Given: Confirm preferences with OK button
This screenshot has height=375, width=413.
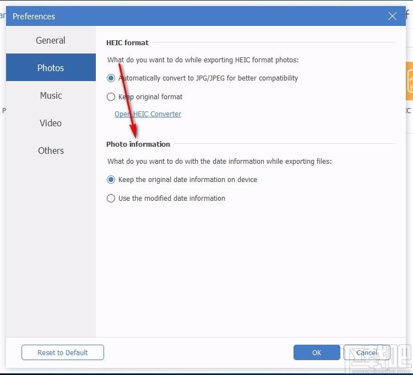Looking at the screenshot, I should (x=317, y=352).
